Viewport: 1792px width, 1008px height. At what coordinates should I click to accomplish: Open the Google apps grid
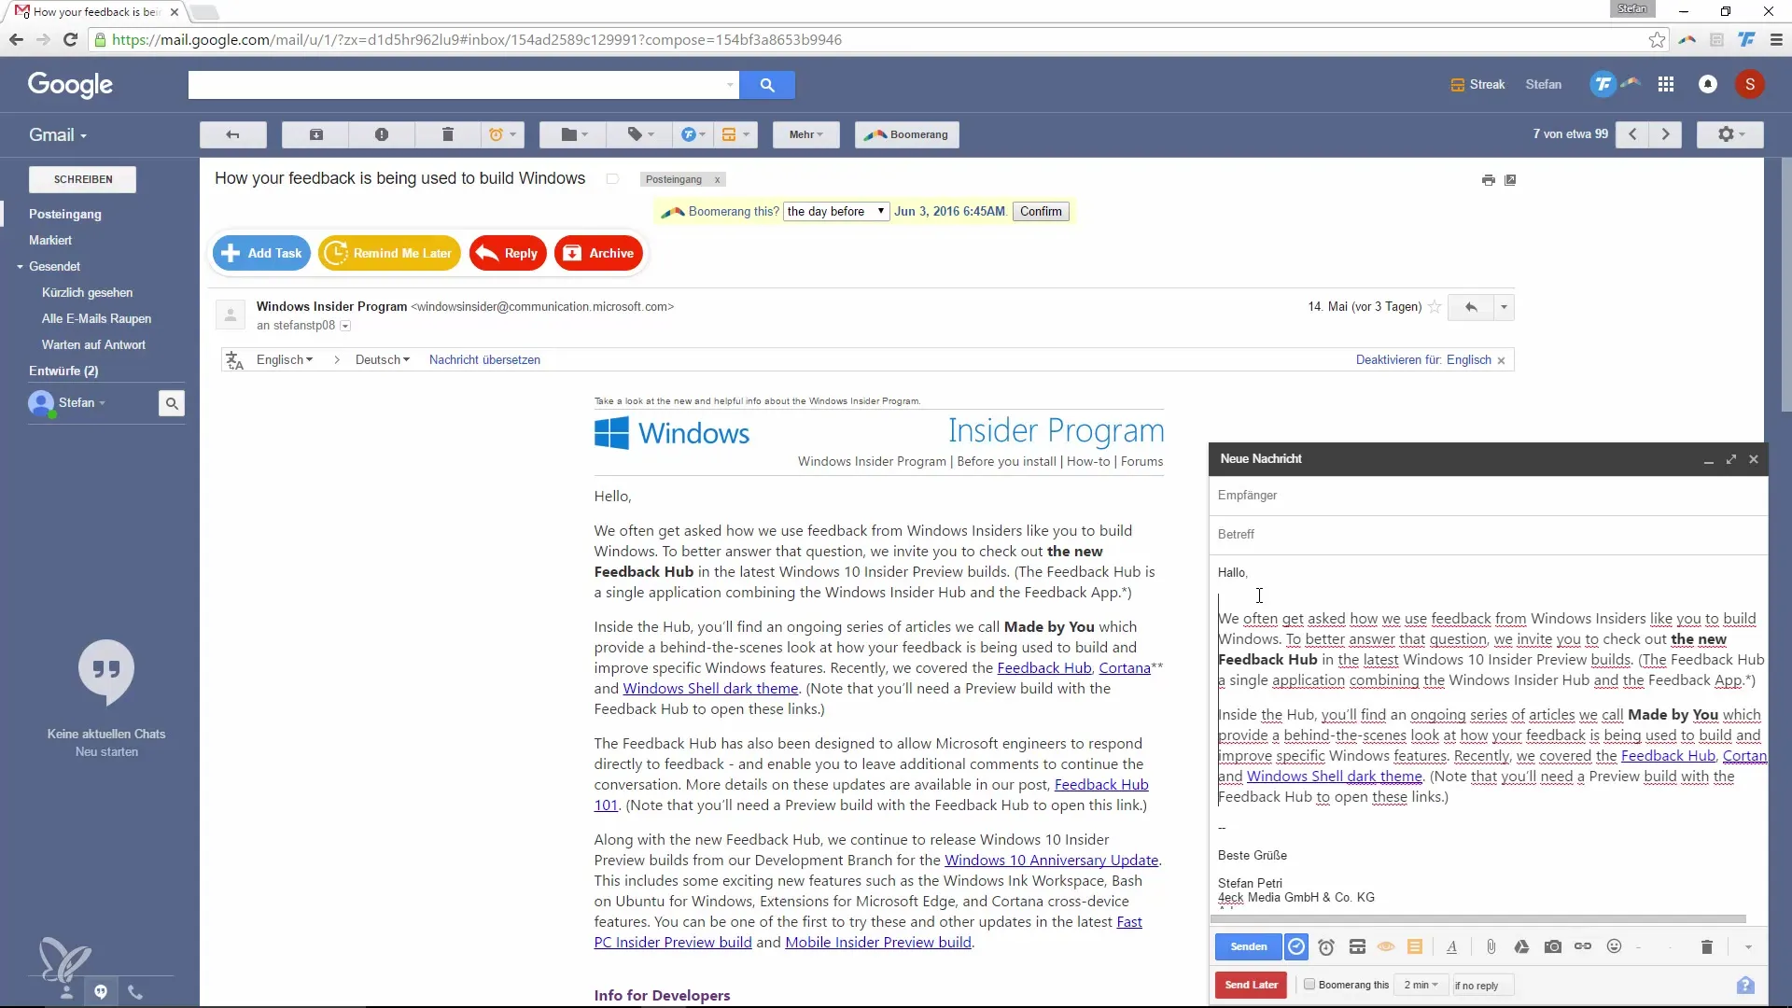click(x=1666, y=85)
